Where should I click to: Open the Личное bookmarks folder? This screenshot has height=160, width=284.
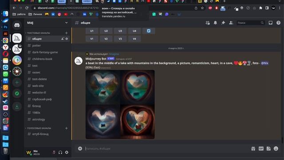click(x=35, y=14)
